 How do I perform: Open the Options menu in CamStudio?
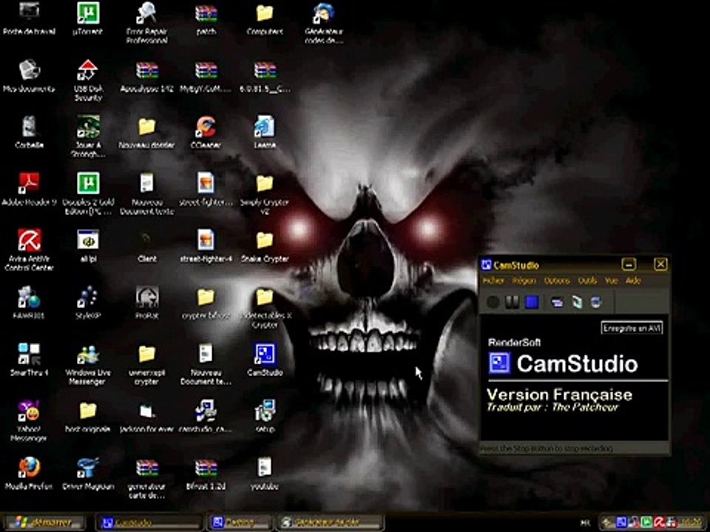click(557, 281)
